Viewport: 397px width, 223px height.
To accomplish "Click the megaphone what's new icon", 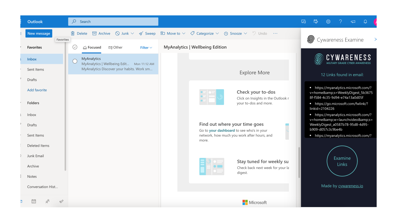I will point(353,21).
